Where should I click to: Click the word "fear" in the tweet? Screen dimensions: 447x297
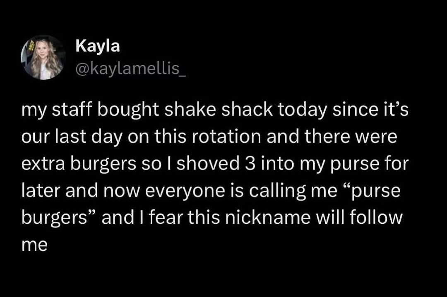(163, 217)
